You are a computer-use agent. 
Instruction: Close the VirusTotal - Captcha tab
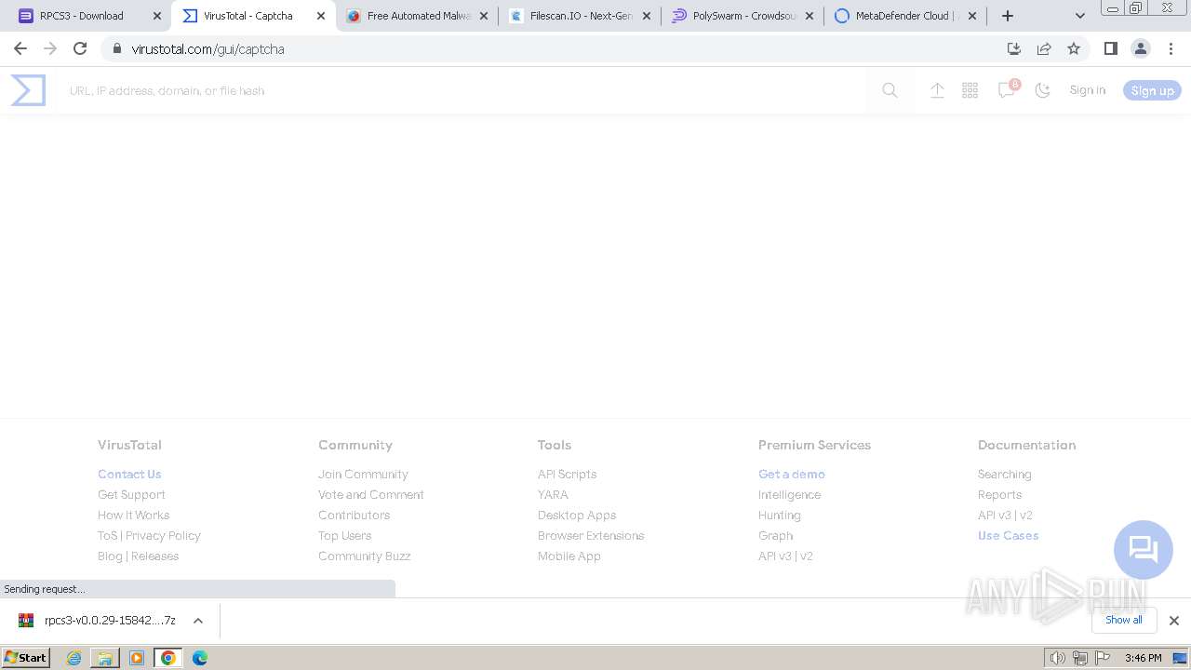pos(321,16)
